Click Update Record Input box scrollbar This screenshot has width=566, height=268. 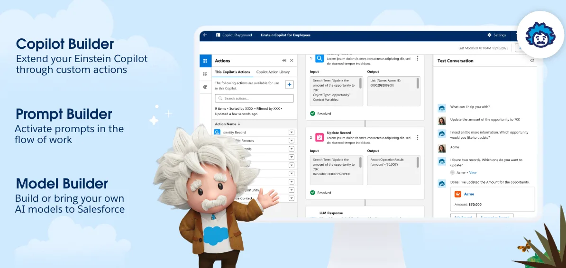click(x=360, y=162)
